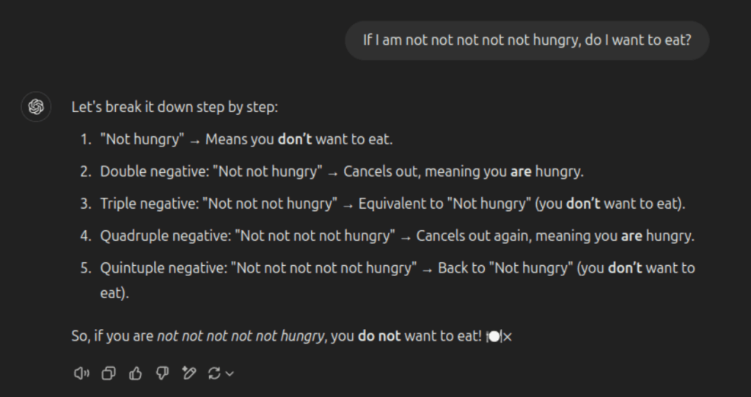Click the bold "are" in the Double negative item
This screenshot has width=751, height=397.
pos(521,171)
